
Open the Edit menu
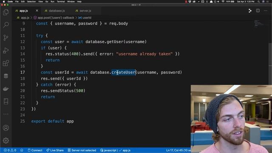pos(23,2)
